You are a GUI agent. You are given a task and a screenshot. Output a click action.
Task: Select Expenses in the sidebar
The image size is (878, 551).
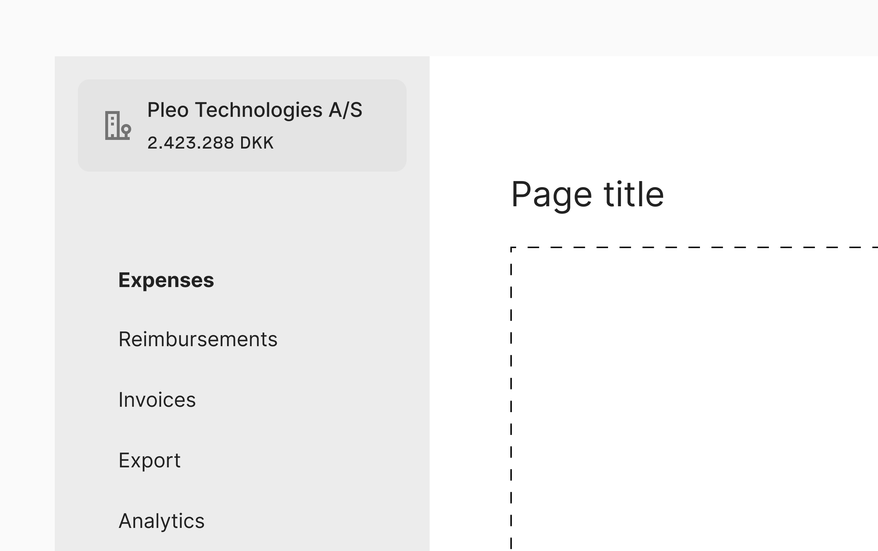point(166,280)
